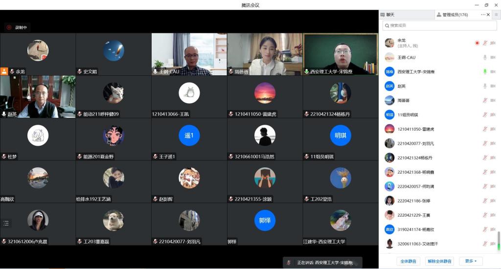Click the member list scrollbar
Image resolution: width=501 pixels, height=269 pixels.
(499, 240)
